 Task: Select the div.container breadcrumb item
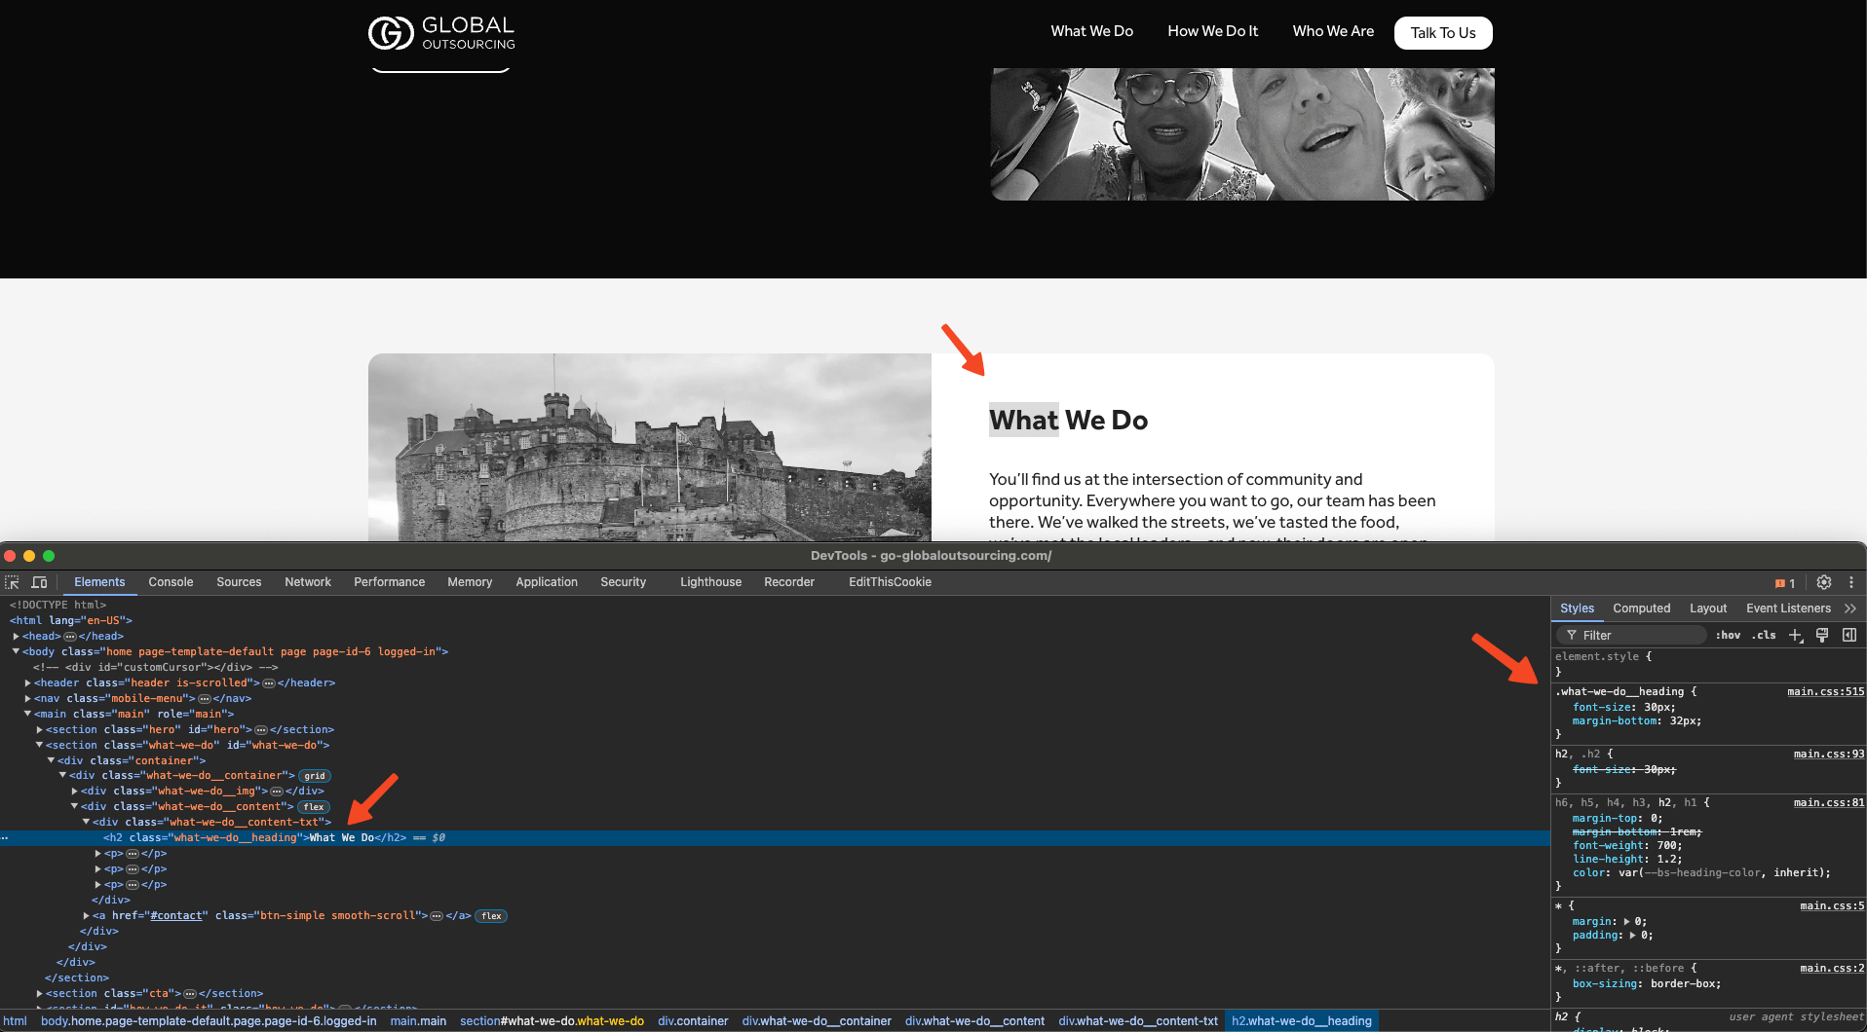693,1021
